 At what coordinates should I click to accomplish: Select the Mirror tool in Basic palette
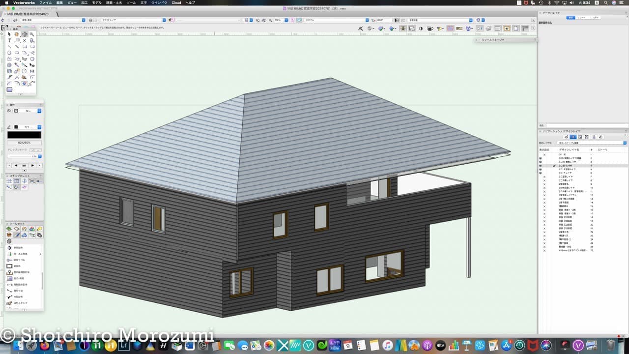[32, 71]
